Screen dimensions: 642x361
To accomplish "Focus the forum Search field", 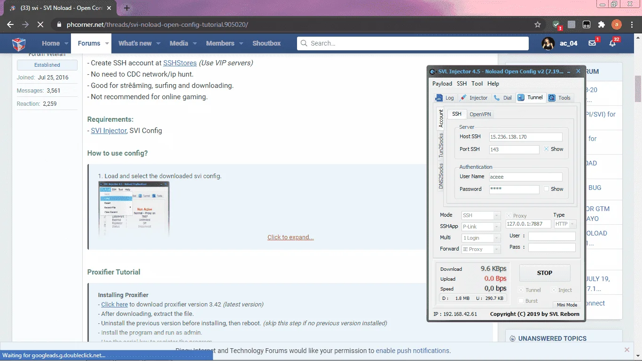I will (413, 43).
